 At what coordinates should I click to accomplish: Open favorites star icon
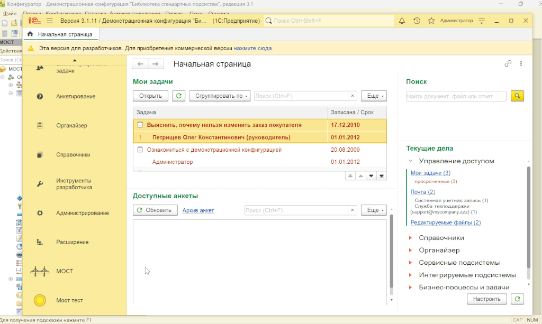[431, 21]
